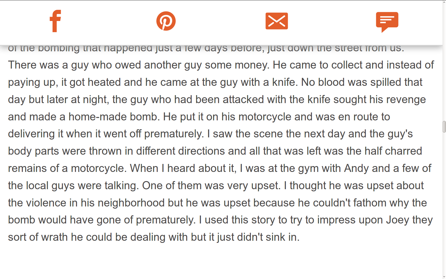Click the scrollbar down arrow

click(444, 277)
